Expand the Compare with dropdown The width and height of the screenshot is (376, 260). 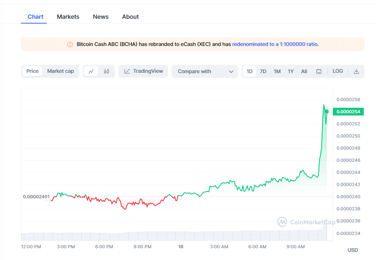pos(205,71)
